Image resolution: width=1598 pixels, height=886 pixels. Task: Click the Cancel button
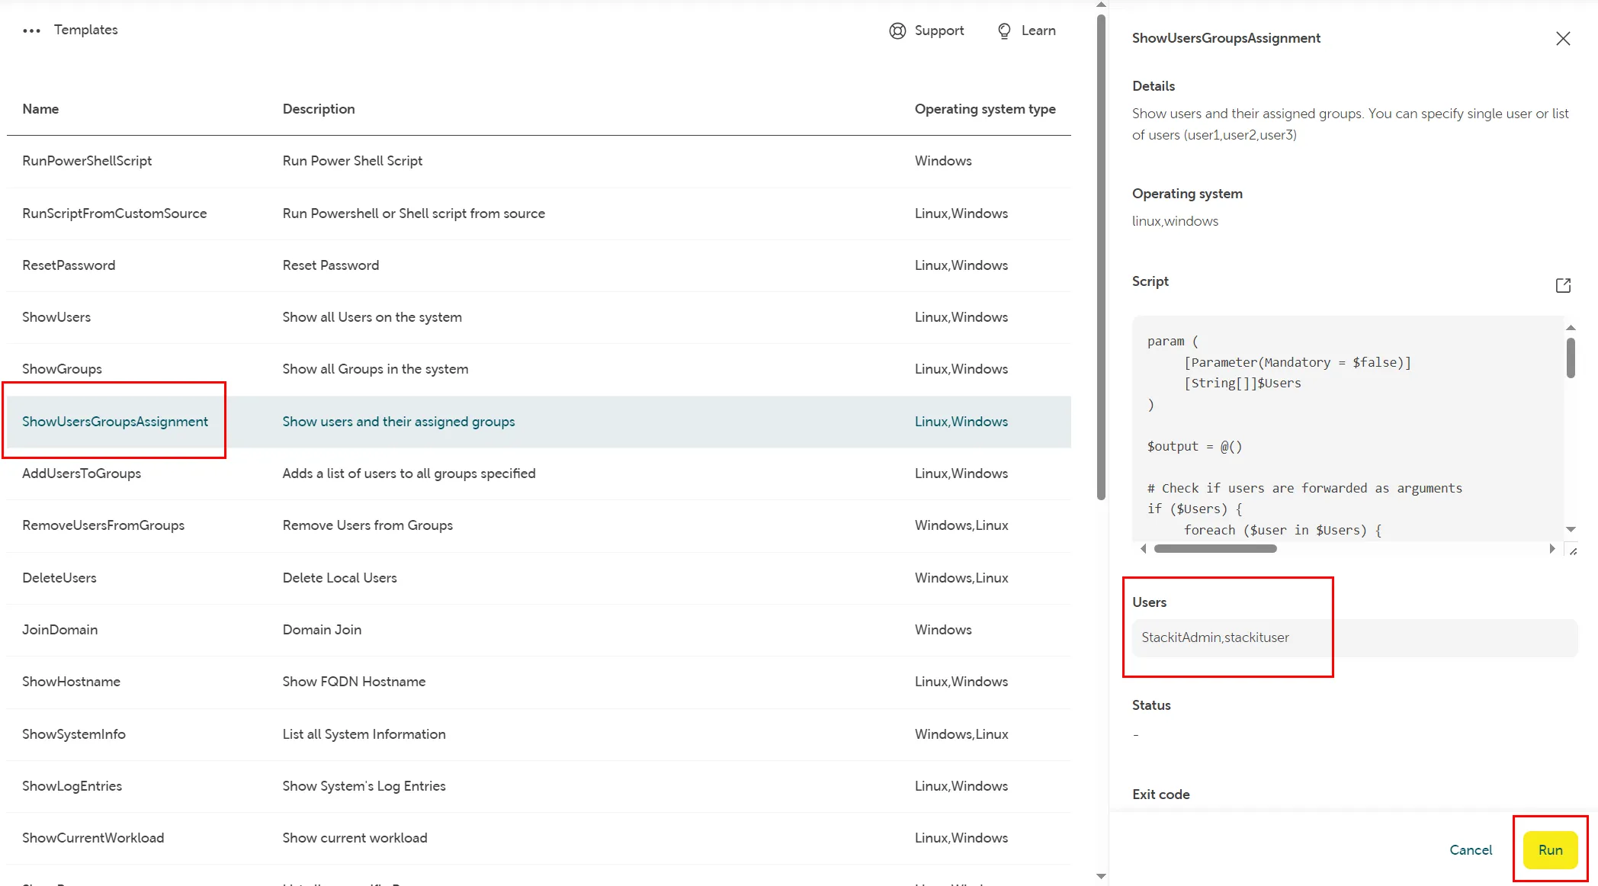[x=1470, y=850]
